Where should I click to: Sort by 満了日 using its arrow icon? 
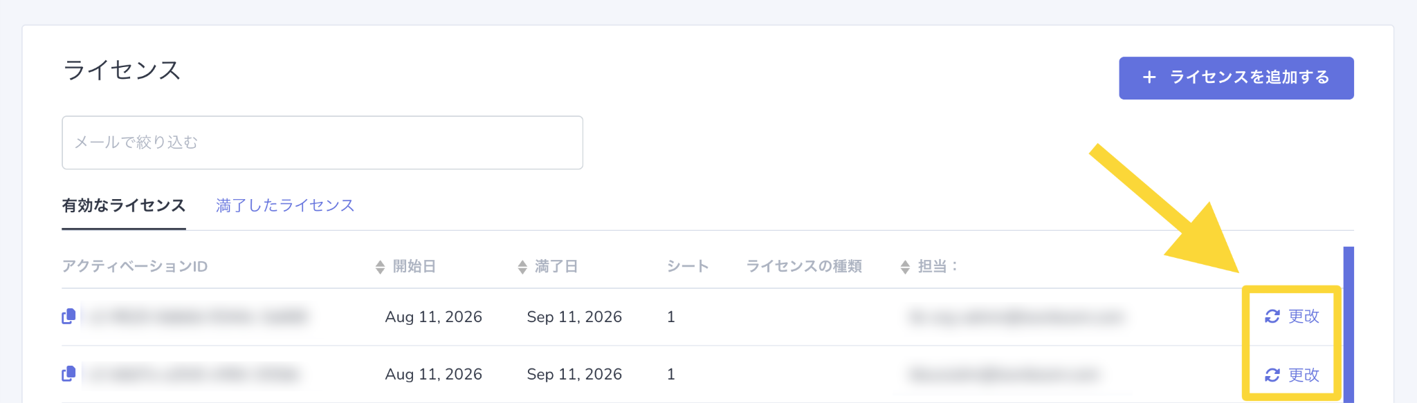tap(522, 267)
